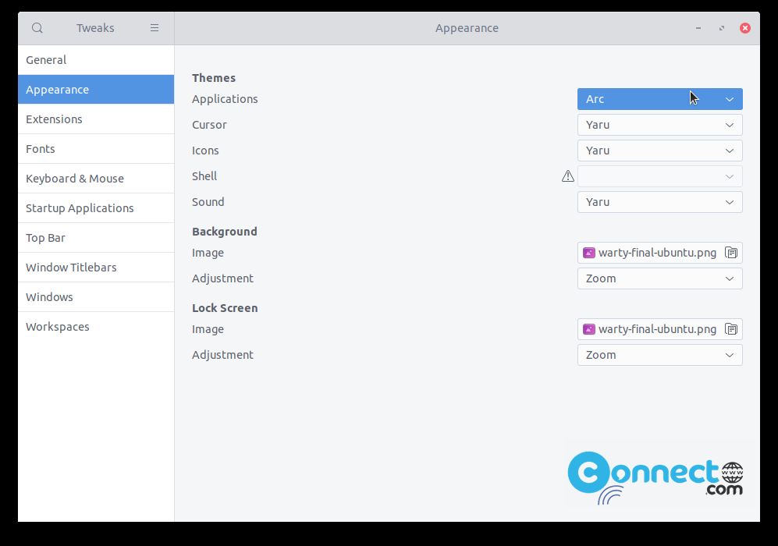Click Background image file browse icon
778x546 pixels.
tap(730, 253)
